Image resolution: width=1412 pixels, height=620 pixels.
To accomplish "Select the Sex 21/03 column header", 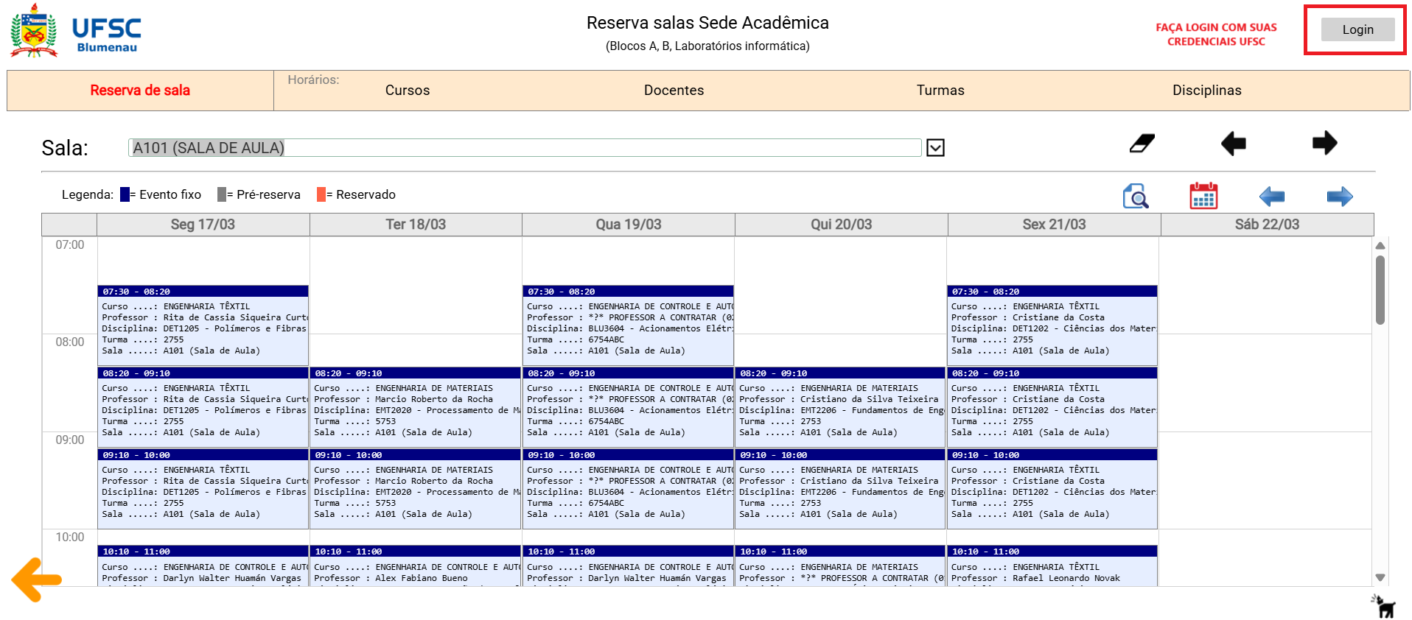I will point(1054,225).
